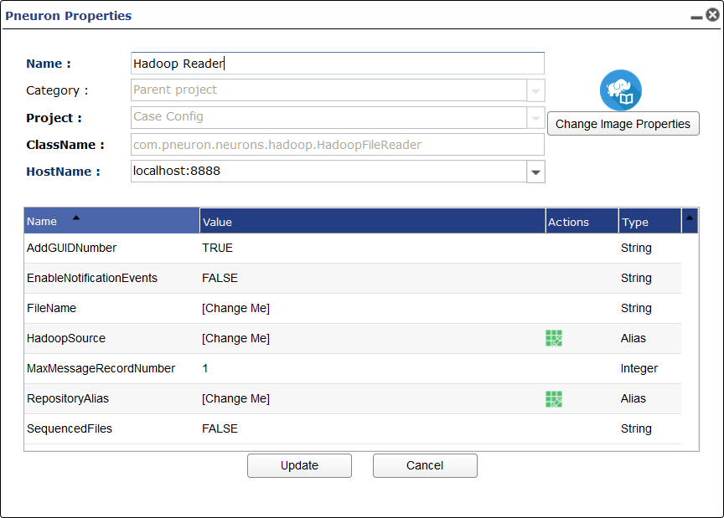Click the Alias type of RepositoryAlias
Screen dimensions: 724x518
coord(633,398)
